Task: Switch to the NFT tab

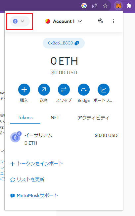Action: [55, 118]
